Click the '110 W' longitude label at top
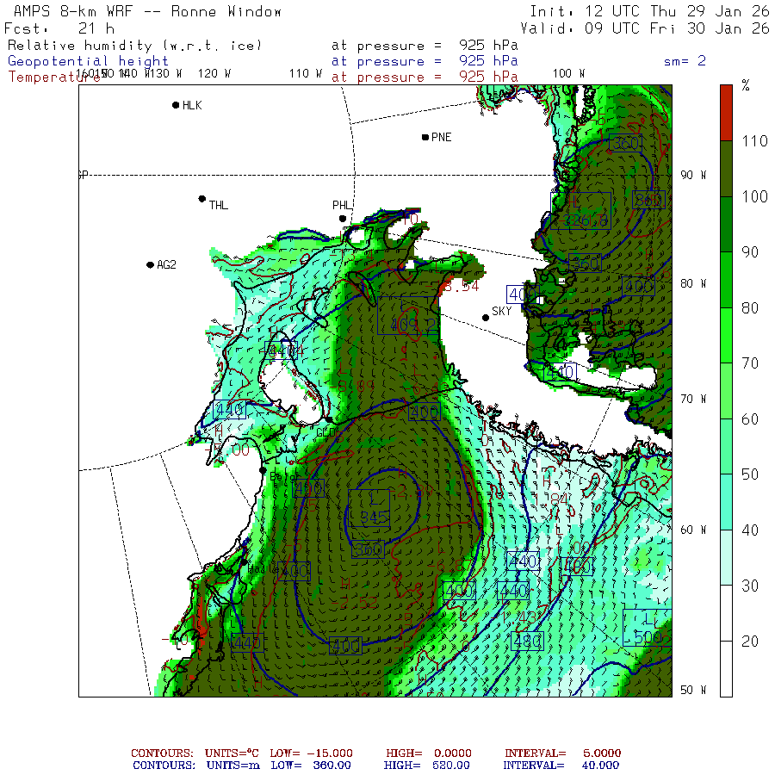Viewport: 775px width, 775px height. 305,74
